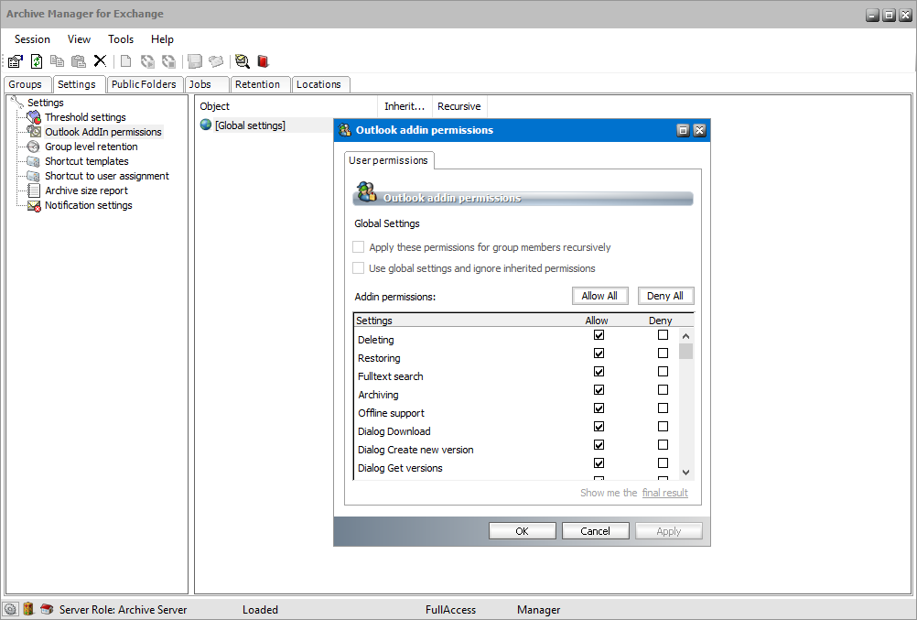Select Notification settings in the tree
The width and height of the screenshot is (917, 620).
pyautogui.click(x=89, y=205)
